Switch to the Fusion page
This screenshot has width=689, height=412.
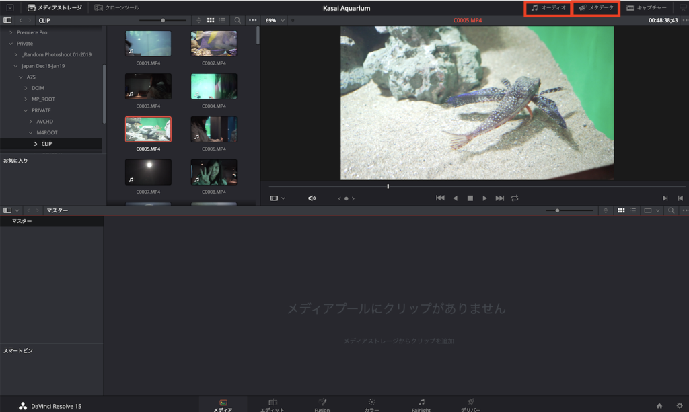(322, 404)
